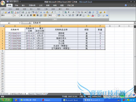Screen dimensions: 136x102
Task: Paste with the clipboard icon
Action: (x=47, y=12)
